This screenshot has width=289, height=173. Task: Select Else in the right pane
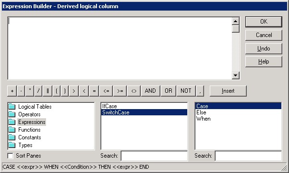point(238,112)
